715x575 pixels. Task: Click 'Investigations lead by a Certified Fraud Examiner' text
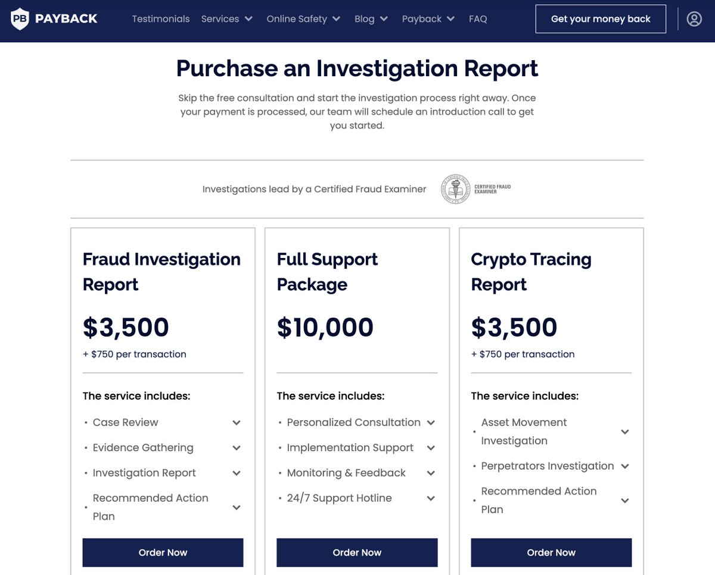coord(314,189)
